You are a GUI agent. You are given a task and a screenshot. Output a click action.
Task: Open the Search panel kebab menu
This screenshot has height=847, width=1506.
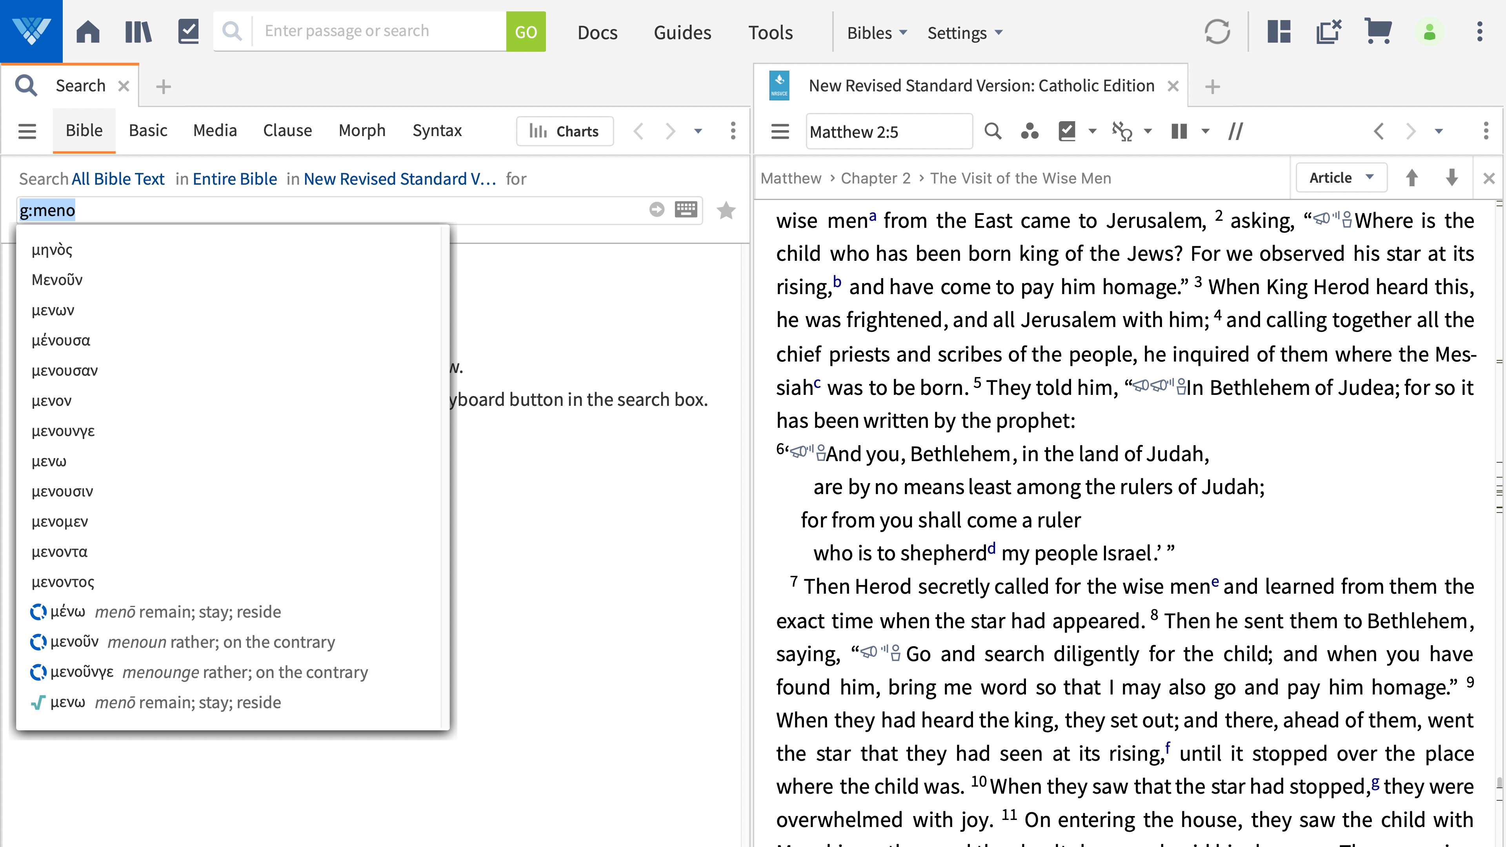(733, 131)
